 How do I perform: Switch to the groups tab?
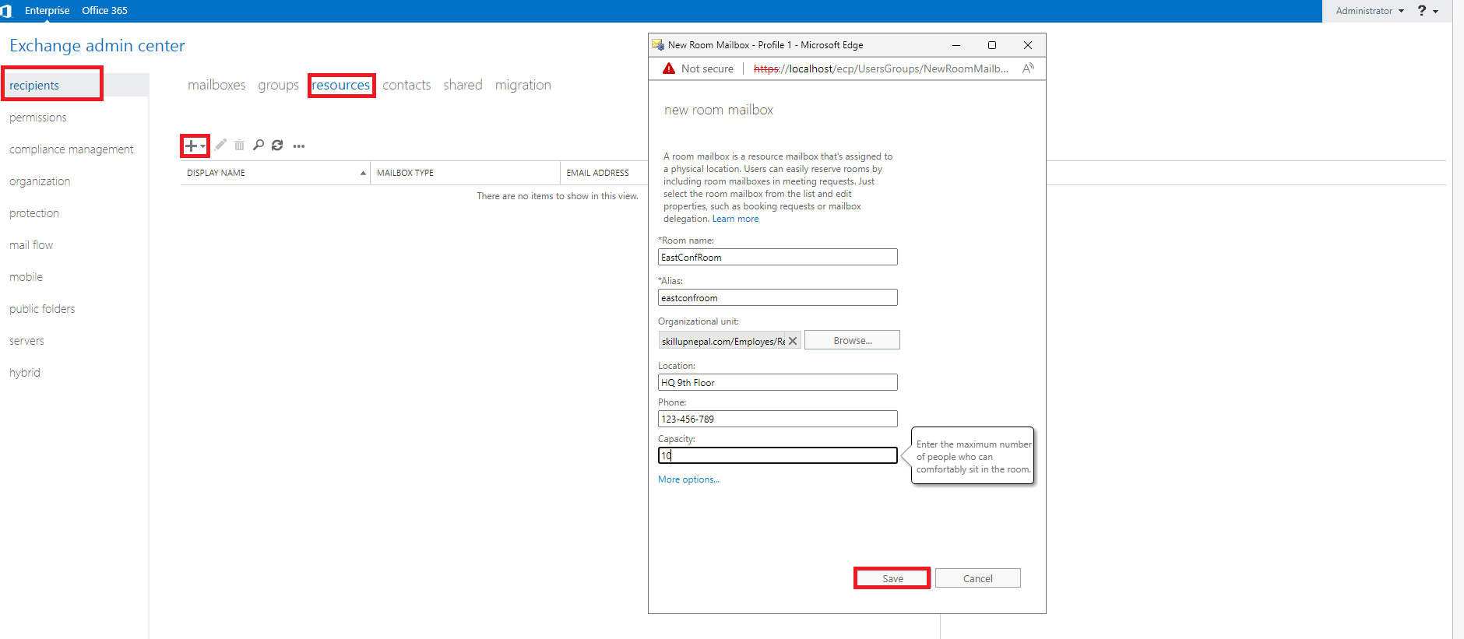pyautogui.click(x=278, y=85)
